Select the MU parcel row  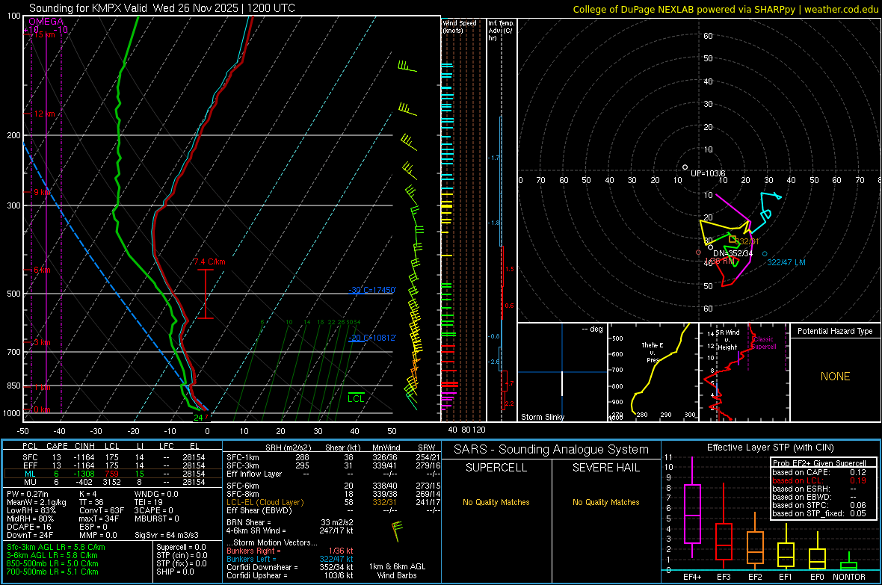(113, 482)
